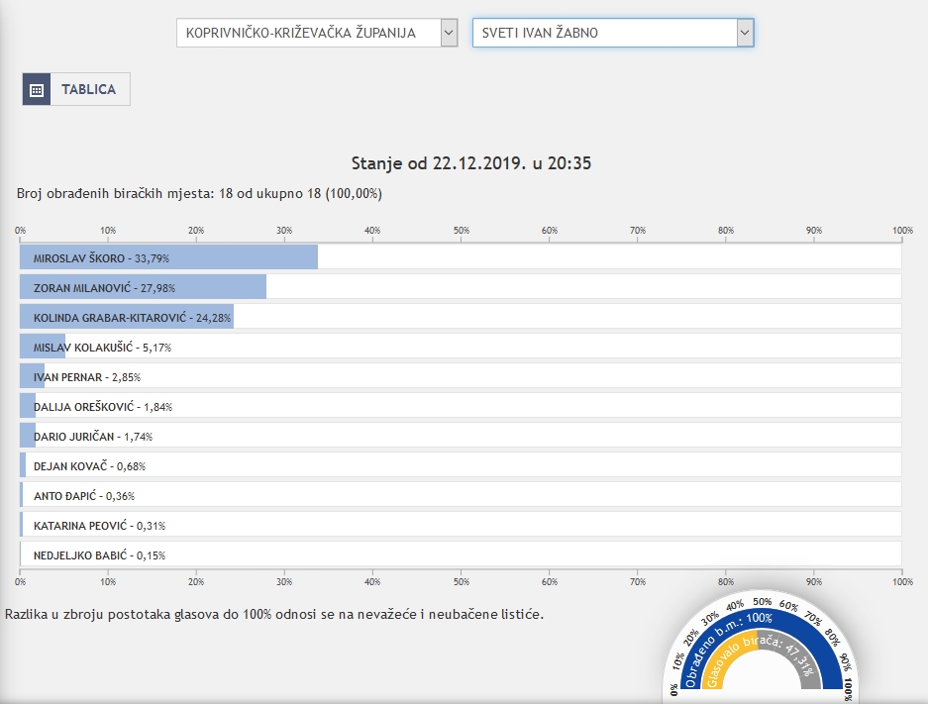The height and width of the screenshot is (704, 928).
Task: Expand the Sveti Ivan Žabno municipality dropdown
Action: (612, 33)
